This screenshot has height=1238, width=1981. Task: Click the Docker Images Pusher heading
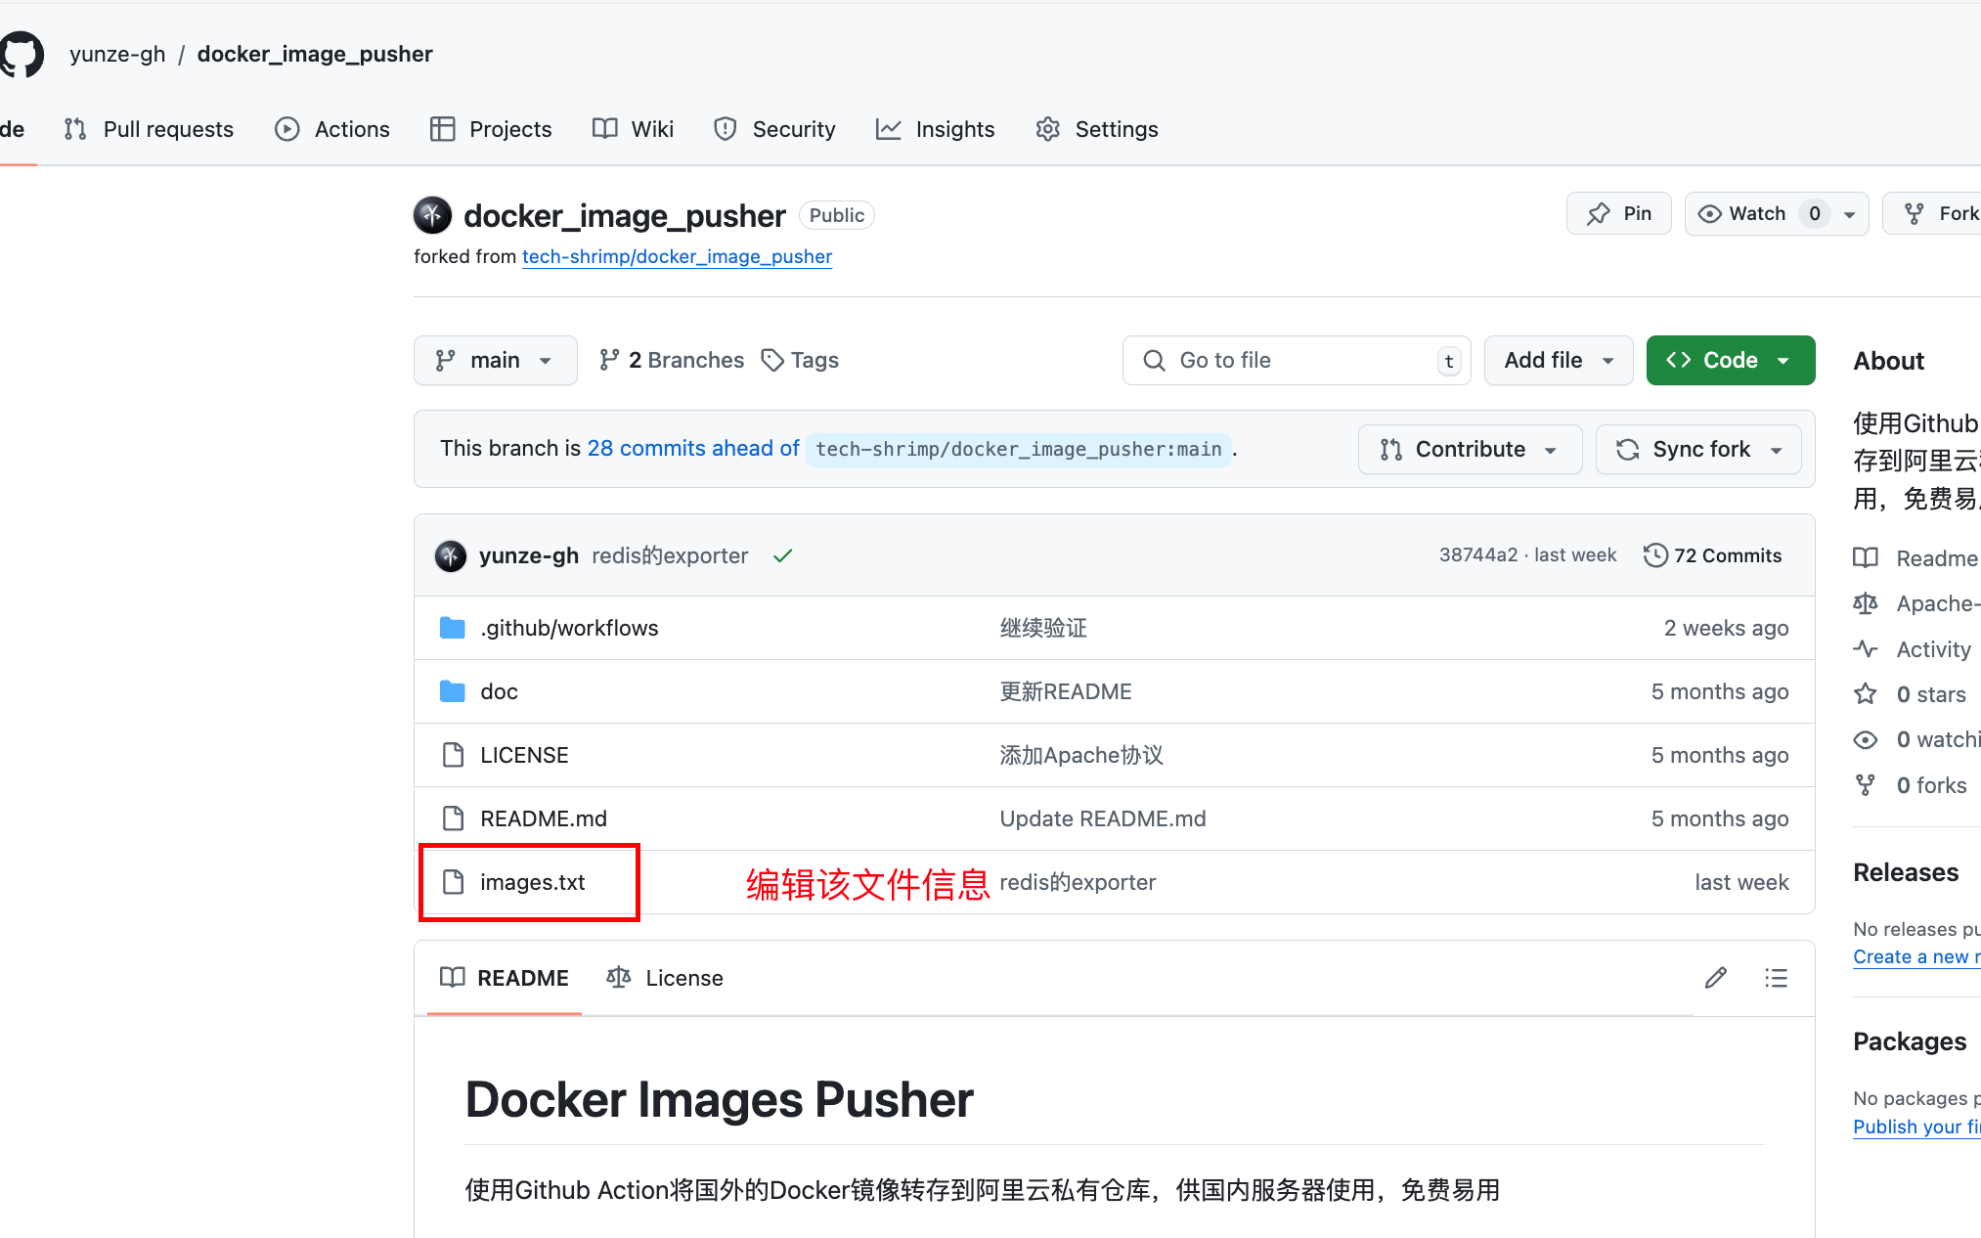pos(719,1099)
